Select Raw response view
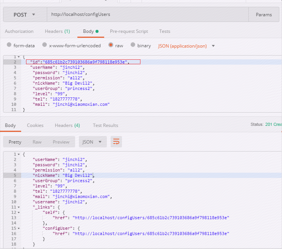 point(37,142)
